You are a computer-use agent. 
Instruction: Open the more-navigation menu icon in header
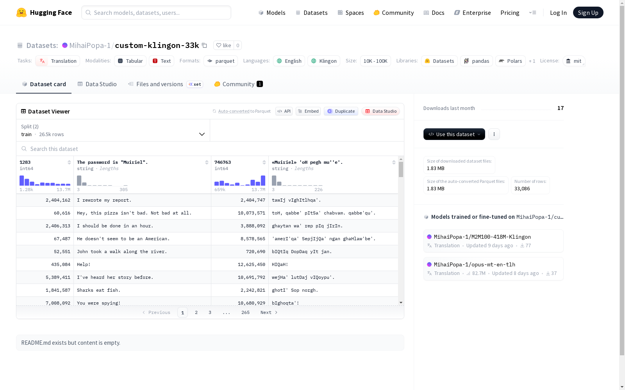[x=532, y=12]
